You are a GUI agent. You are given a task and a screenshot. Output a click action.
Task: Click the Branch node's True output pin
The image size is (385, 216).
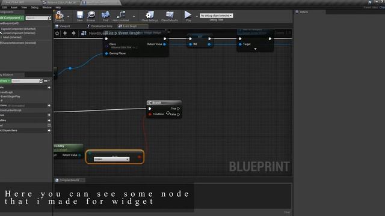tap(179, 109)
